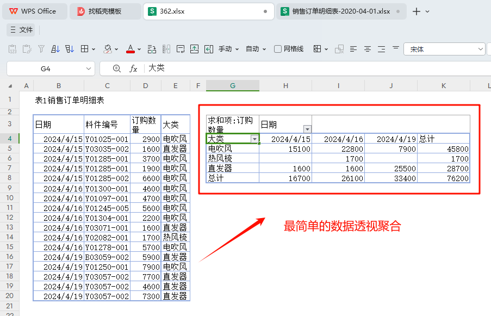Click the greyed unmerge cells icon
Image resolution: width=491 pixels, height=316 pixels.
(339, 49)
